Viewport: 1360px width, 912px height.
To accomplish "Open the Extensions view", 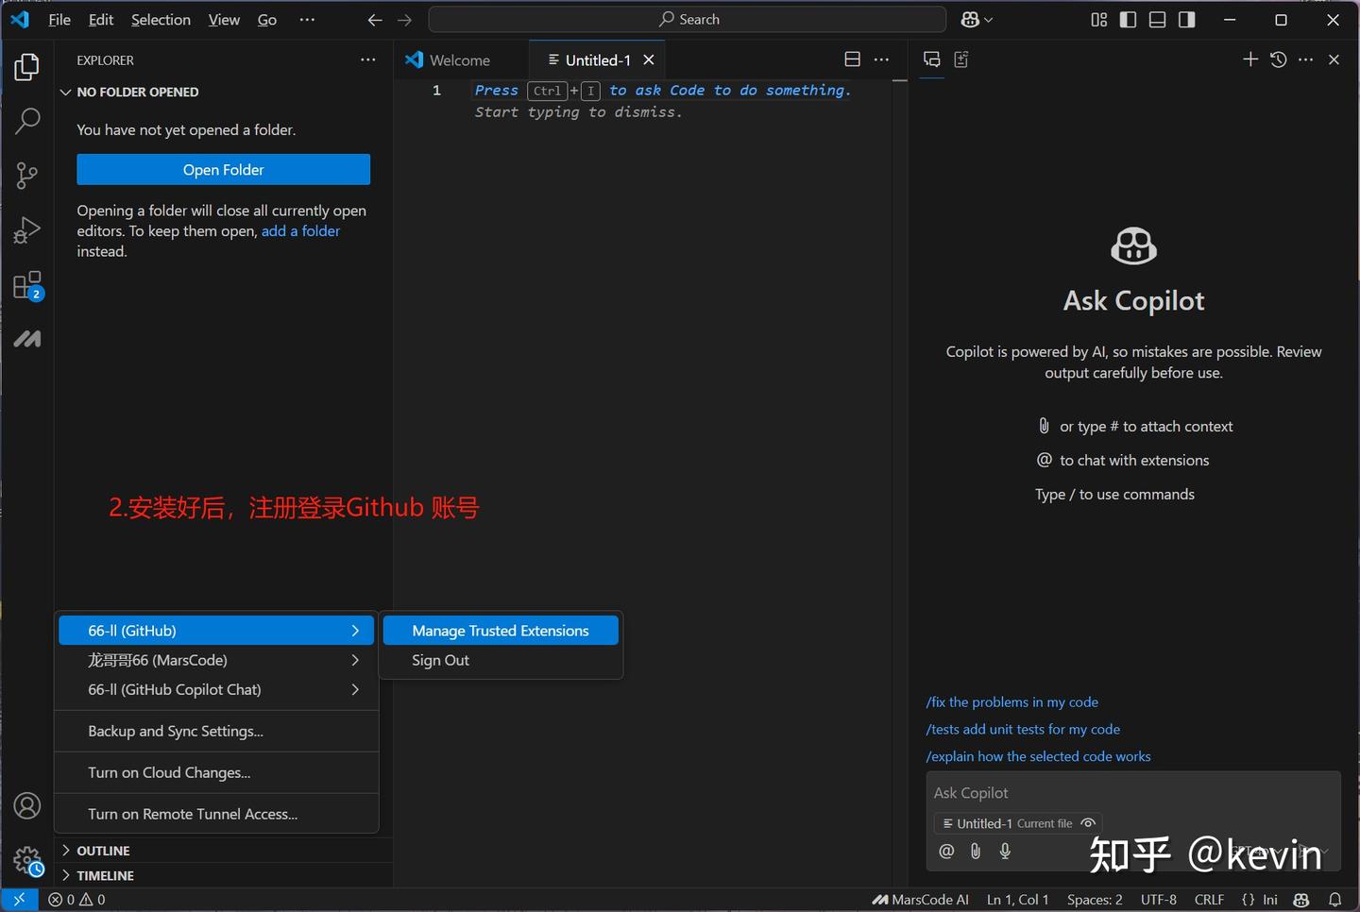I will tap(26, 284).
